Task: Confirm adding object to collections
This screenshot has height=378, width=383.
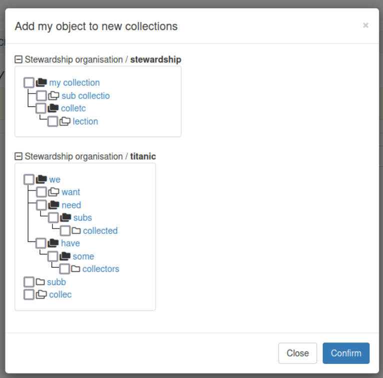Action: click(x=346, y=353)
